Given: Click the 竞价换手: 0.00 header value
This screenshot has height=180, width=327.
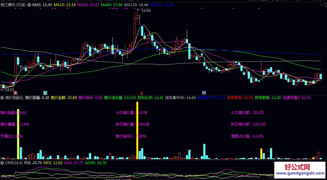Looking at the screenshot, I should [90, 97].
